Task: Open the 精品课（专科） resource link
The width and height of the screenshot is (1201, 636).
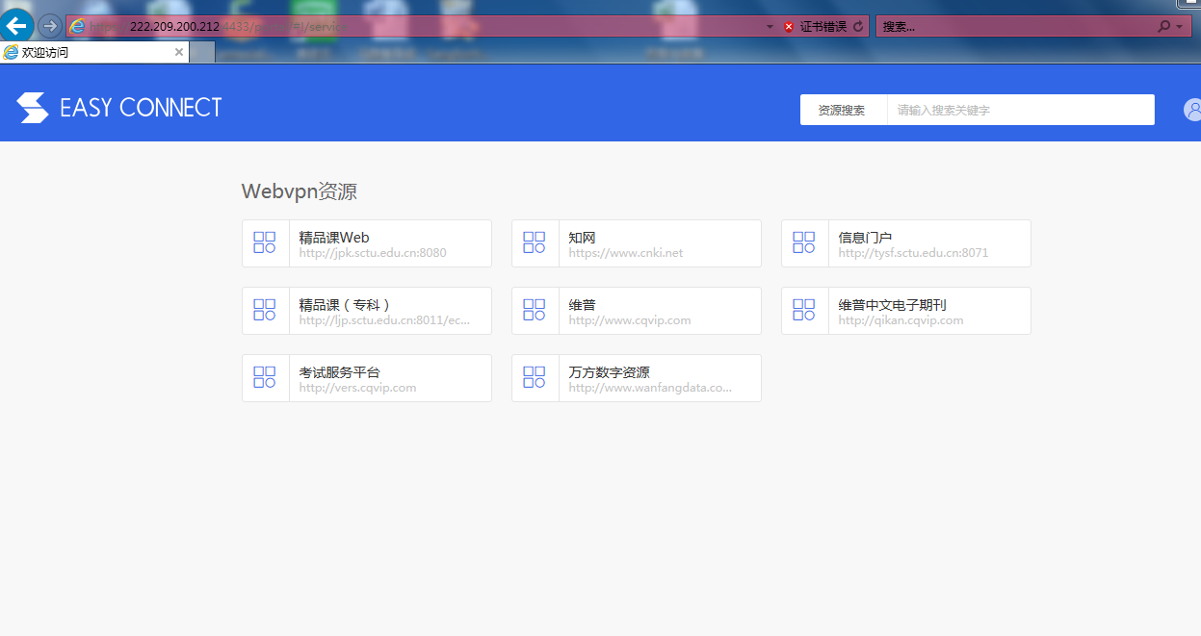Action: 367,311
